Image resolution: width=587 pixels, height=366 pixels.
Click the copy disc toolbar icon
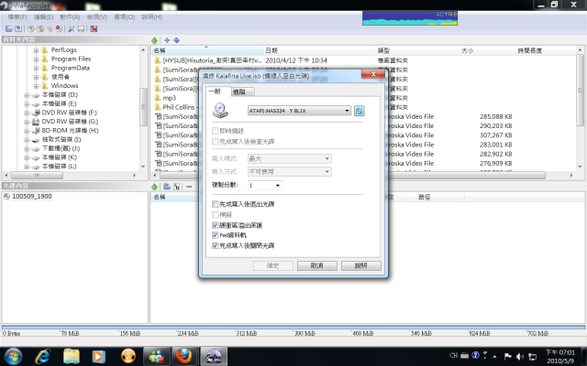[x=50, y=28]
